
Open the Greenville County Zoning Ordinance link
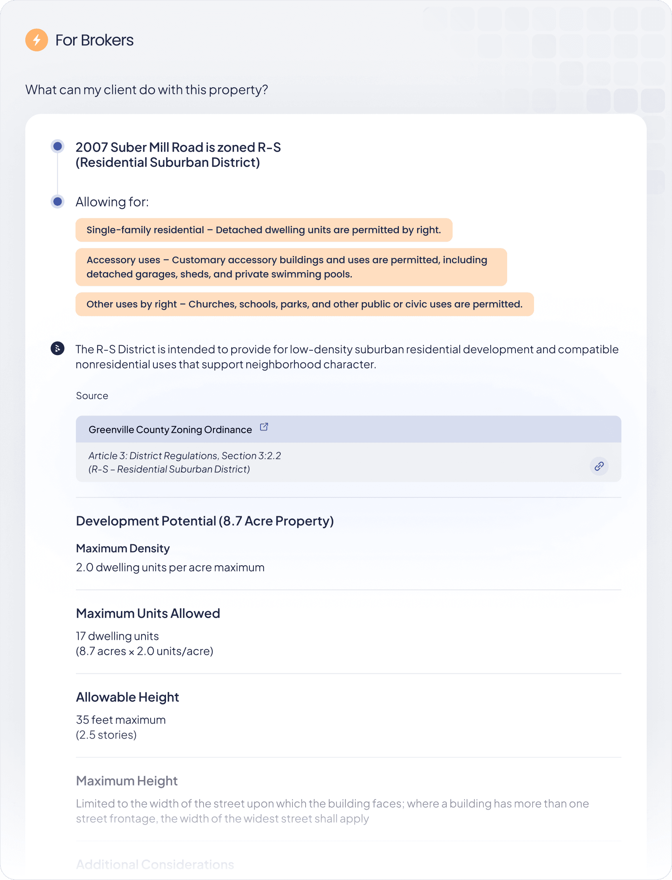click(x=170, y=430)
